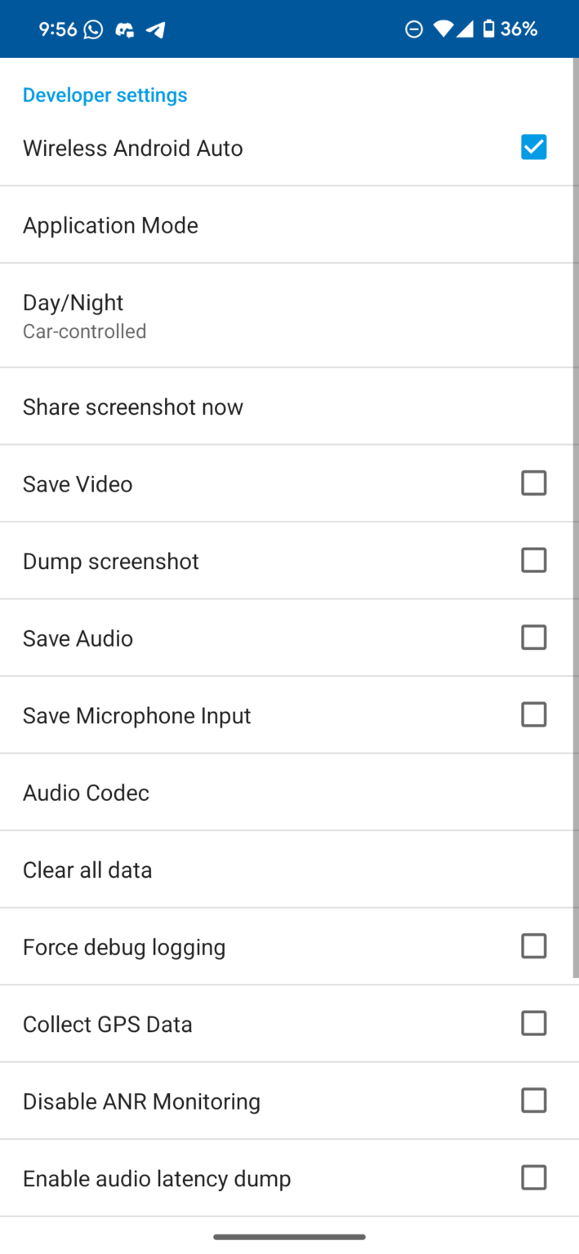The height and width of the screenshot is (1254, 579).
Task: Open the WhatsApp notification icon
Action: point(92,29)
